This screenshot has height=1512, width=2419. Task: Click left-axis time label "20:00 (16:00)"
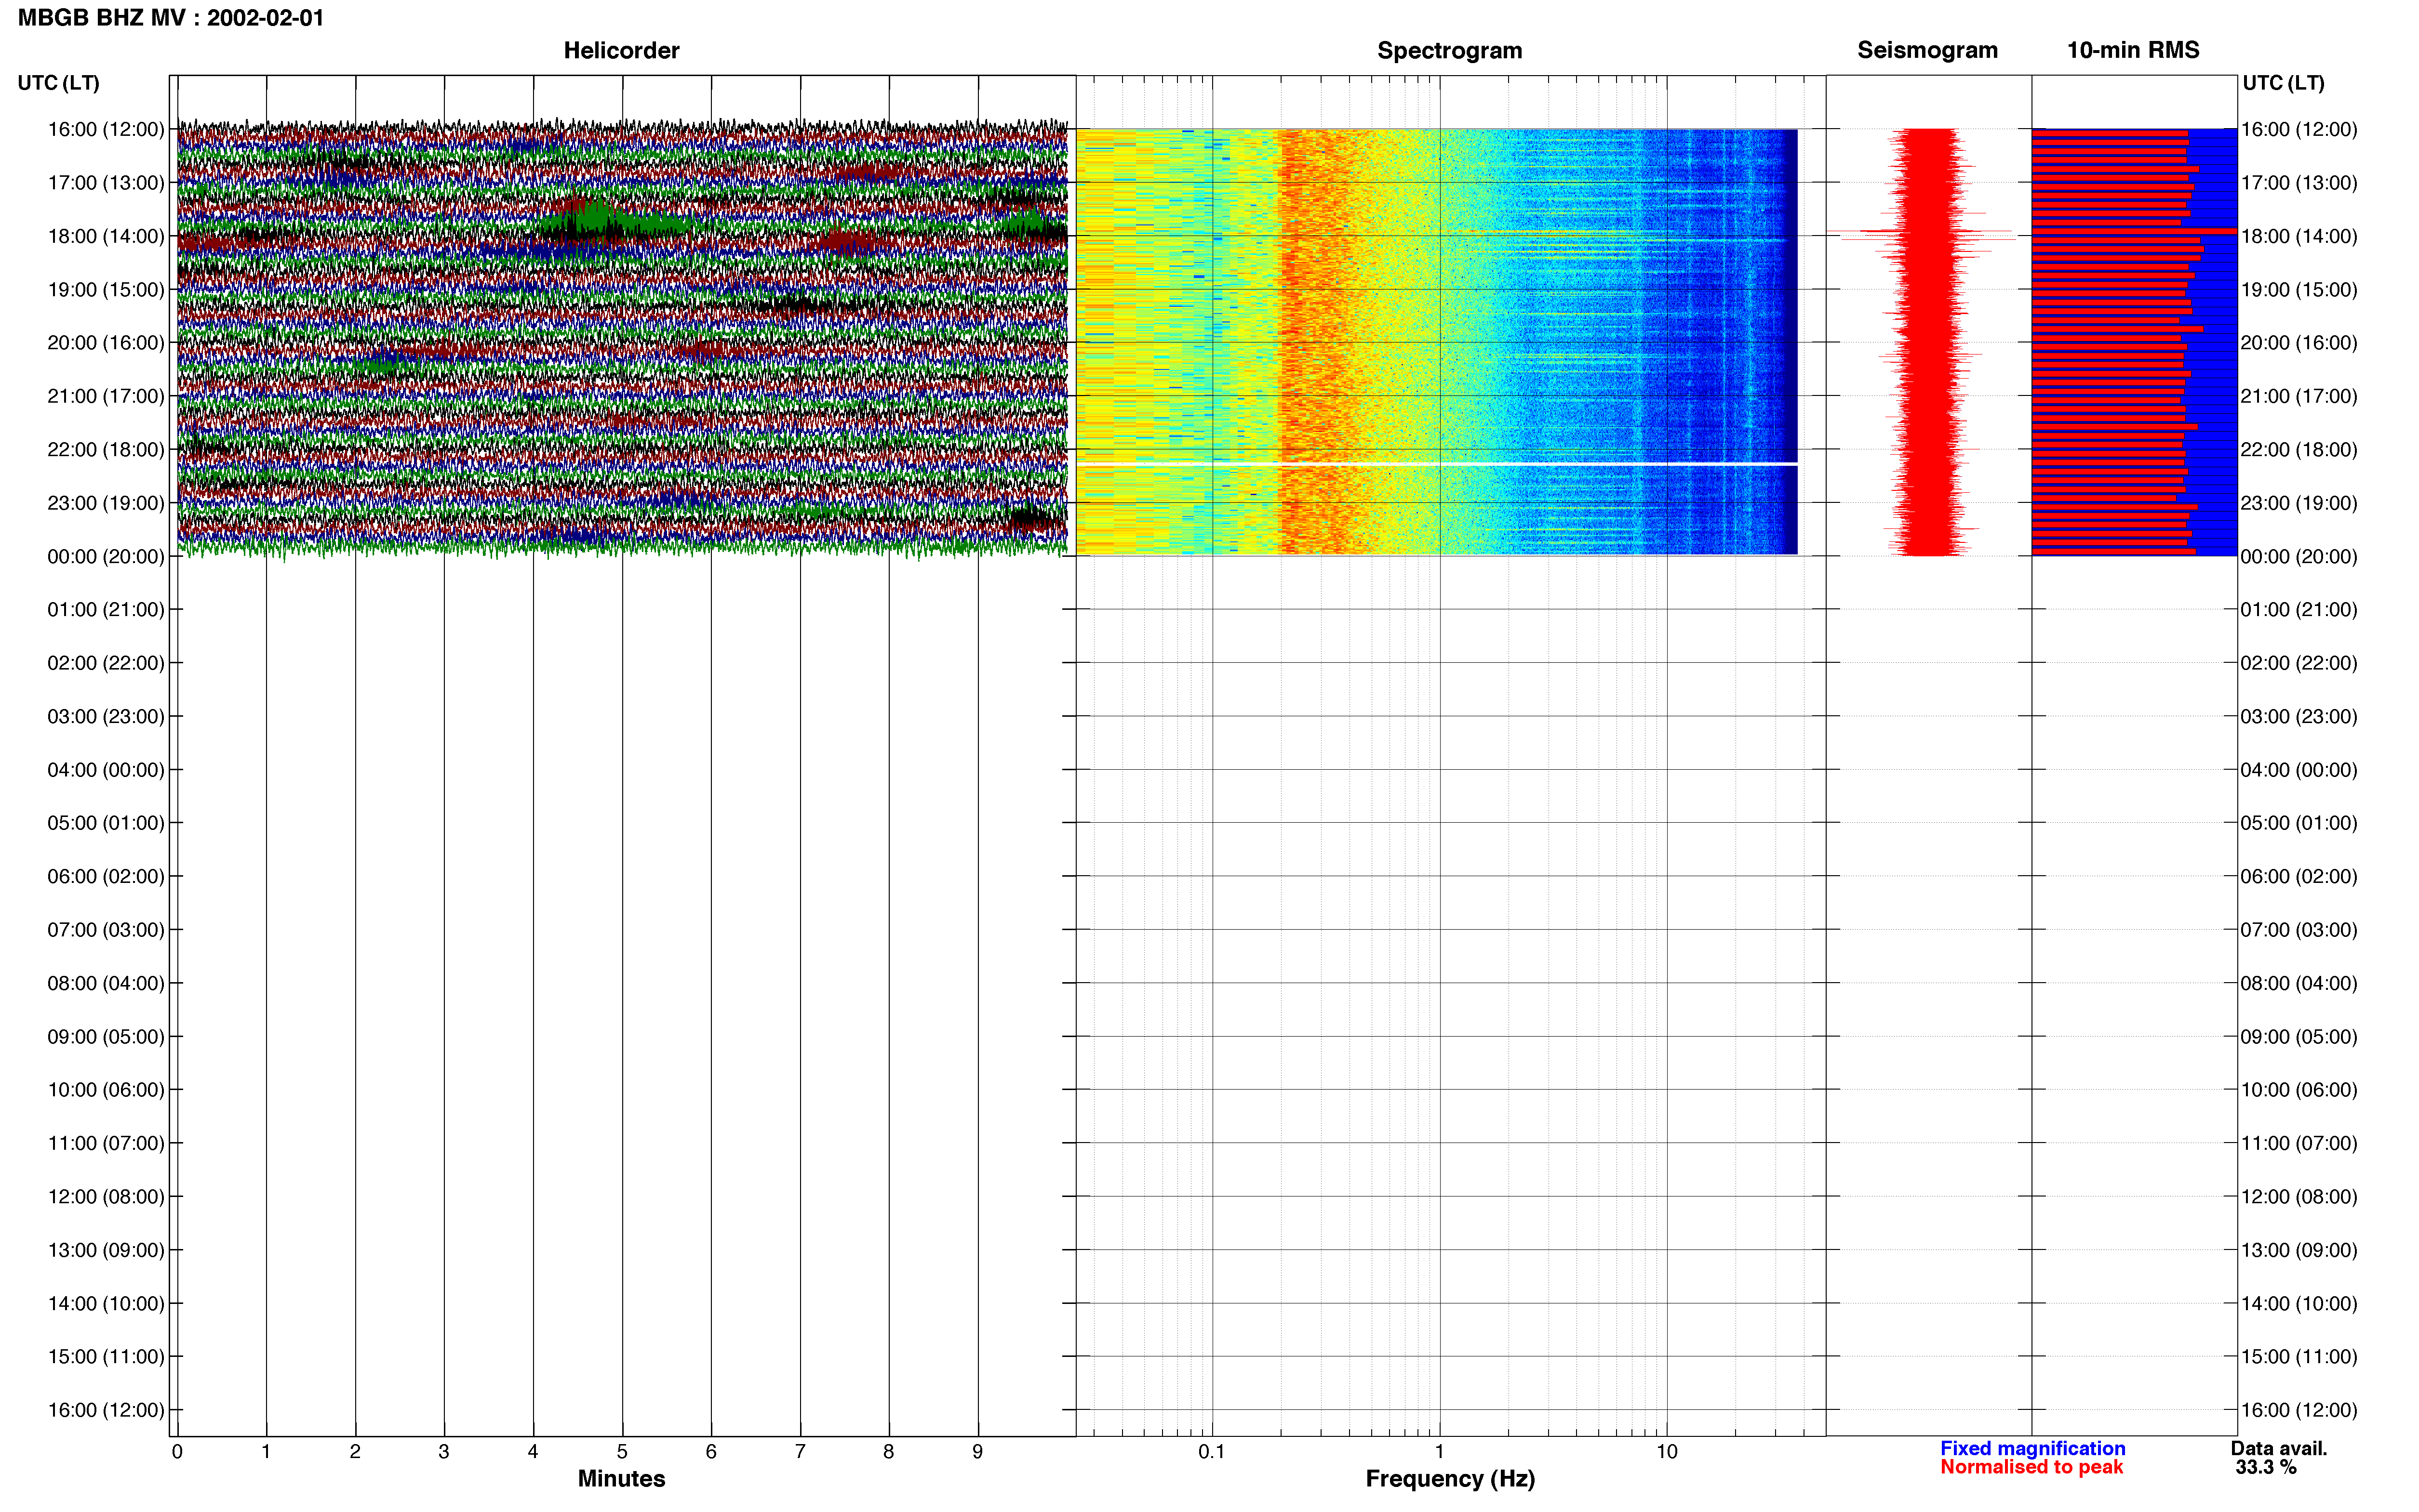click(106, 343)
